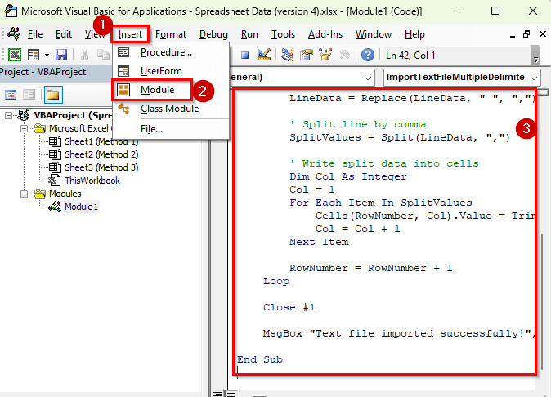The width and height of the screenshot is (551, 397).
Task: Click the View Code icon in Project pane
Action: [x=11, y=95]
